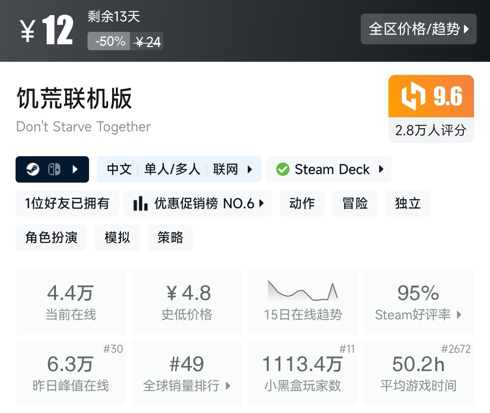Click the 1位好友已拥有 friends tag
Image resolution: width=490 pixels, height=413 pixels.
(x=67, y=203)
